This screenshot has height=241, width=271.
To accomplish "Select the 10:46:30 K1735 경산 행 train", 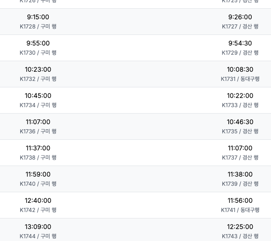I will (240, 126).
